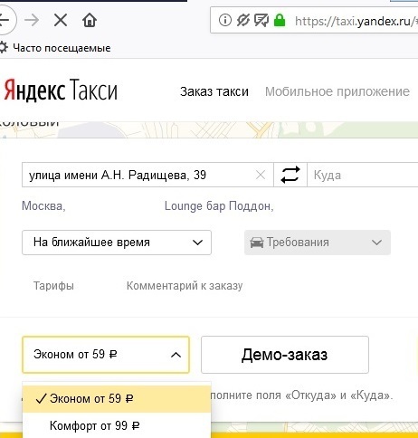Open the На ближайшее время dropdown

click(117, 243)
